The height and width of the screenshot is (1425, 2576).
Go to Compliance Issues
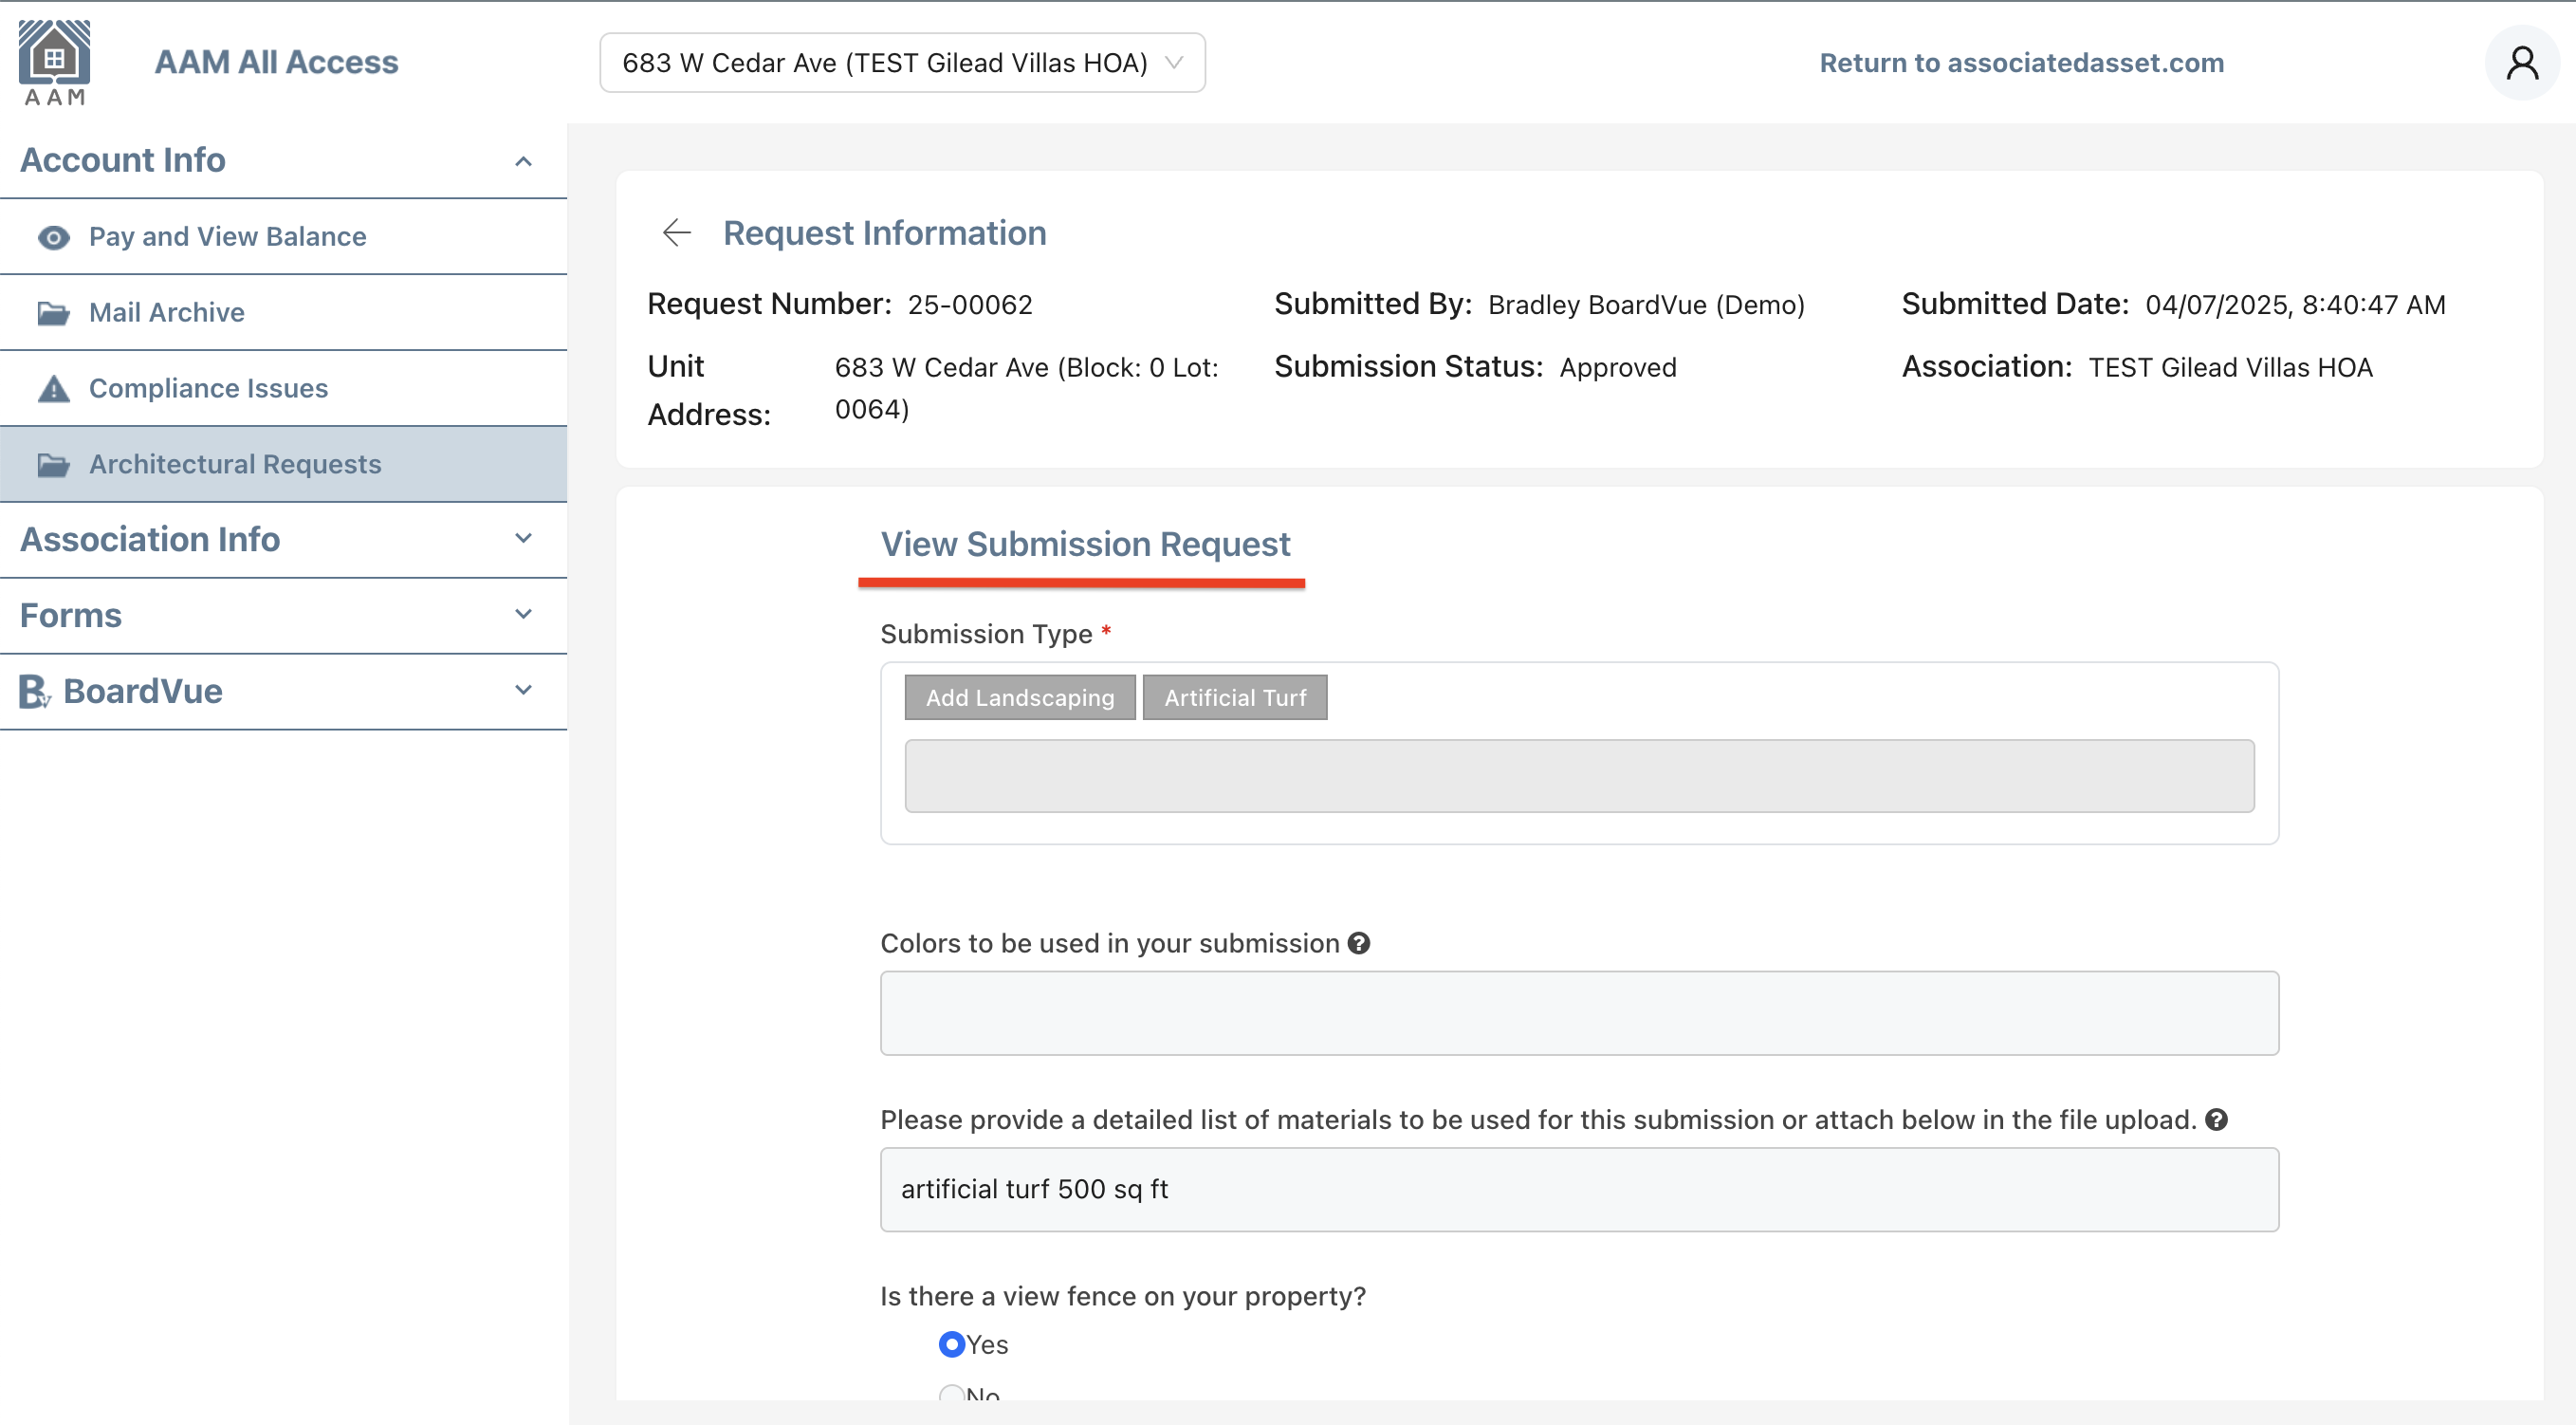pos(283,388)
